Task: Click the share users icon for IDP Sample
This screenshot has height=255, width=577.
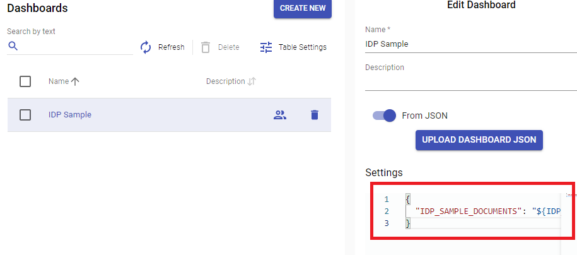Action: (280, 115)
